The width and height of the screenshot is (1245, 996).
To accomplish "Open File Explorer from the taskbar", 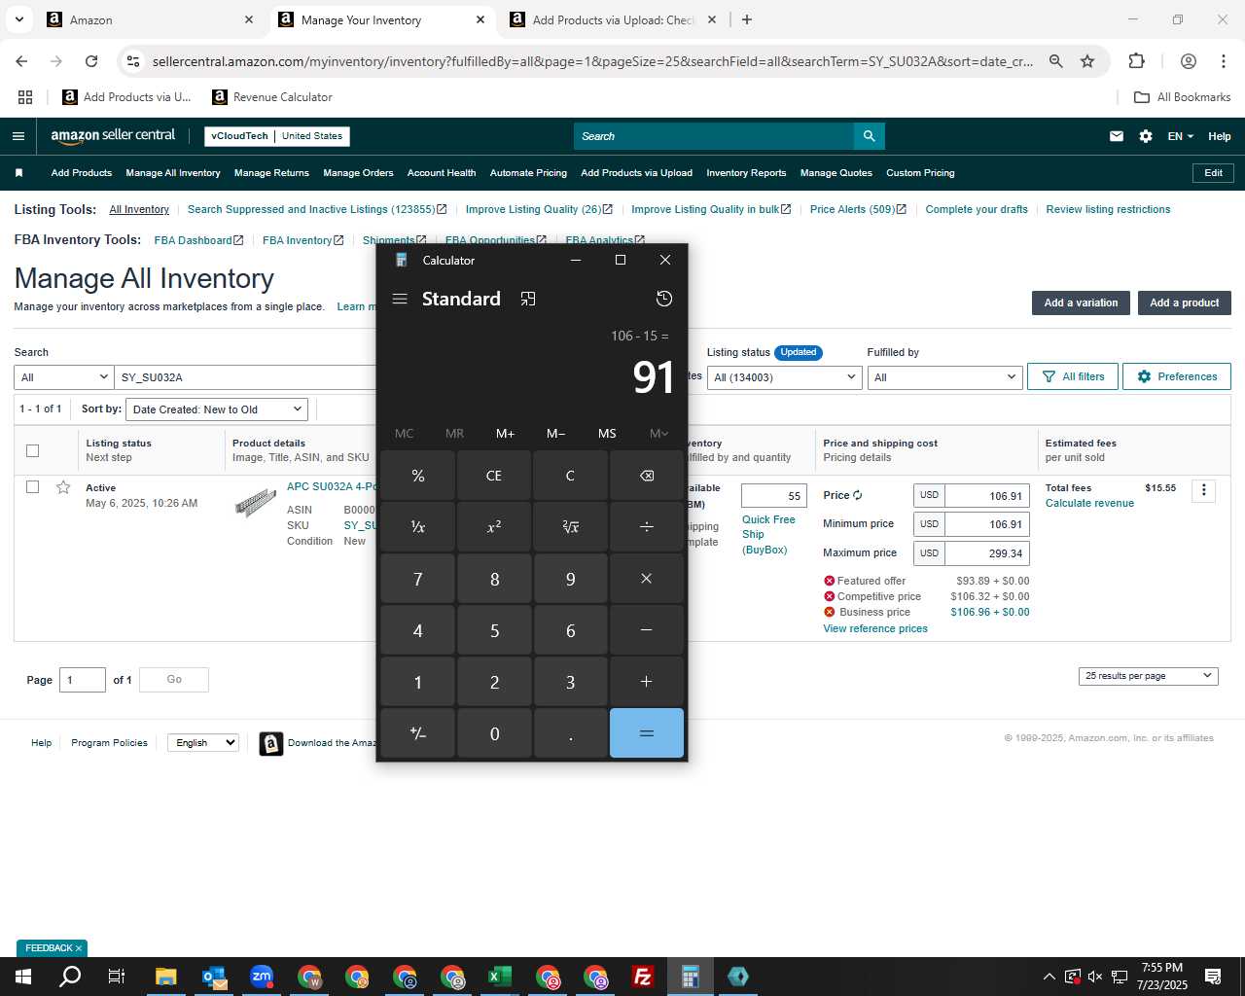I will [166, 977].
